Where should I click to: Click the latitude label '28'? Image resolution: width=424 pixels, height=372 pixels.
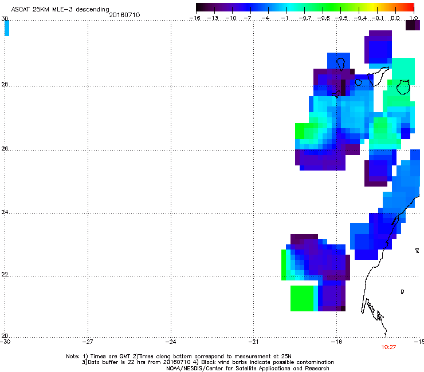pyautogui.click(x=5, y=84)
